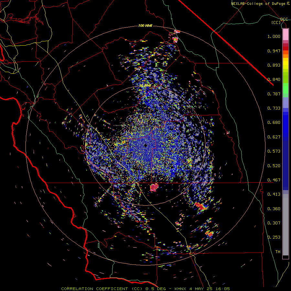Click the 0.893 color scale label

[274, 65]
